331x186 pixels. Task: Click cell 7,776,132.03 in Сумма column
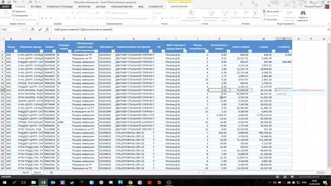[x=264, y=115]
